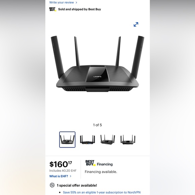This screenshot has height=195, width=195.
Task: Click the Financing available text
Action: [x=101, y=172]
